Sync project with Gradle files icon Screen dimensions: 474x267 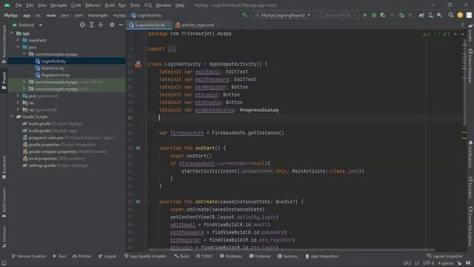(x=421, y=15)
